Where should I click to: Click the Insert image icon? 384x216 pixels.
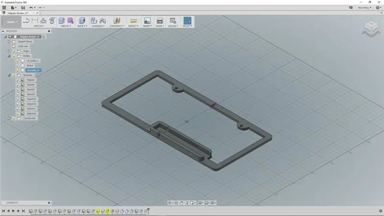pyautogui.click(x=147, y=21)
